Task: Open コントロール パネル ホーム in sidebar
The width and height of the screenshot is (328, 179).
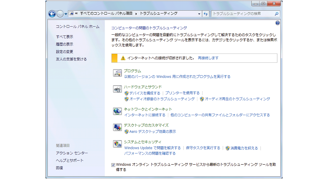Action: click(x=78, y=27)
